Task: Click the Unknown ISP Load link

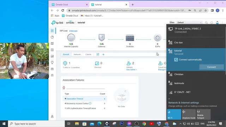Action: [73, 31]
